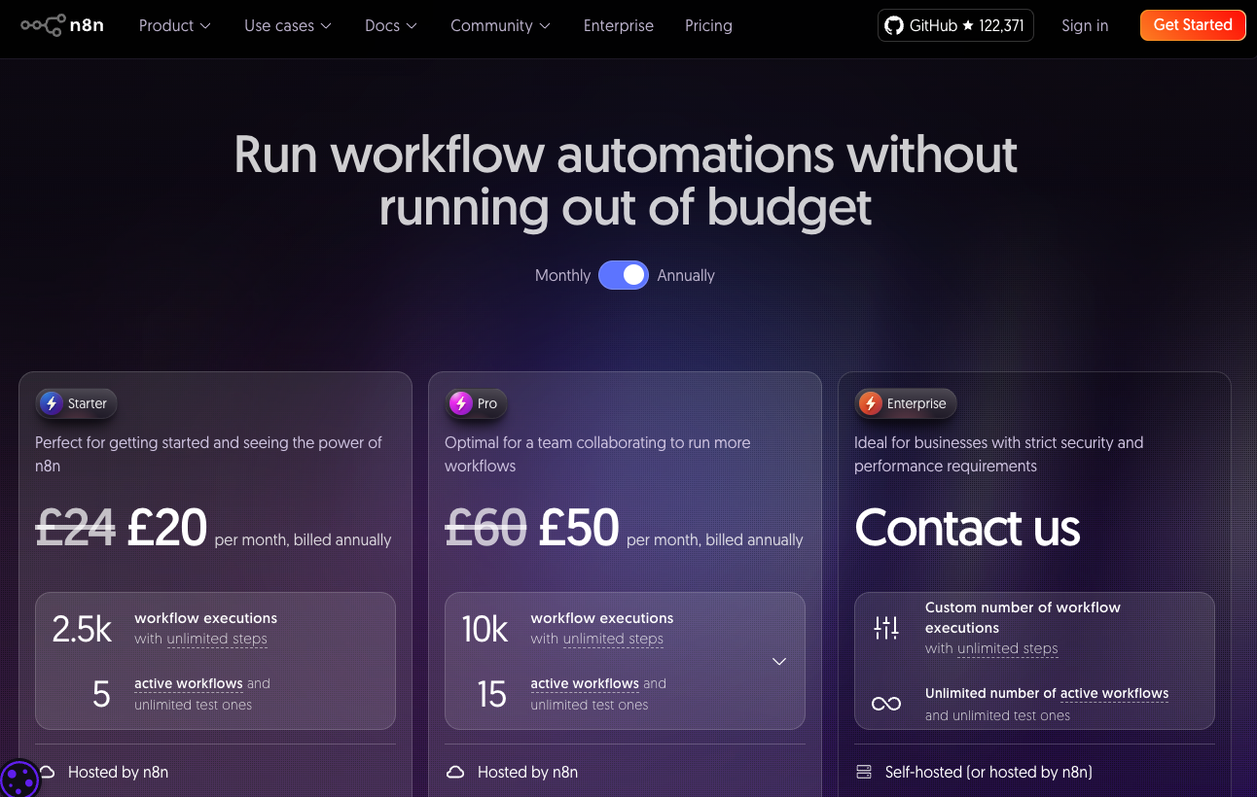This screenshot has width=1257, height=797.
Task: Click active workflows in Pro plan
Action: [585, 683]
